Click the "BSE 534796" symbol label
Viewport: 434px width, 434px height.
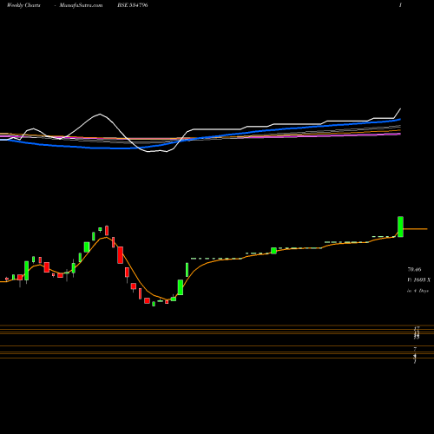[133, 5]
